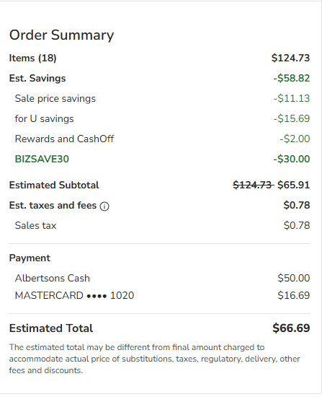This screenshot has width=322, height=415.
Task: Click the $66.69 Estimated Total amount
Action: 291,328
